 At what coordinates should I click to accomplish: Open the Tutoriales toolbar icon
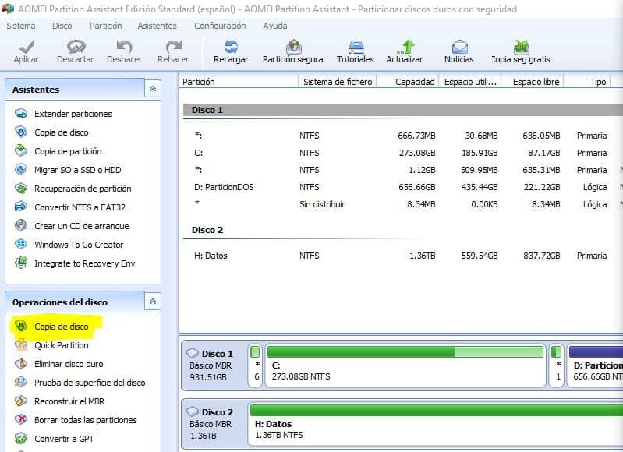(x=356, y=47)
